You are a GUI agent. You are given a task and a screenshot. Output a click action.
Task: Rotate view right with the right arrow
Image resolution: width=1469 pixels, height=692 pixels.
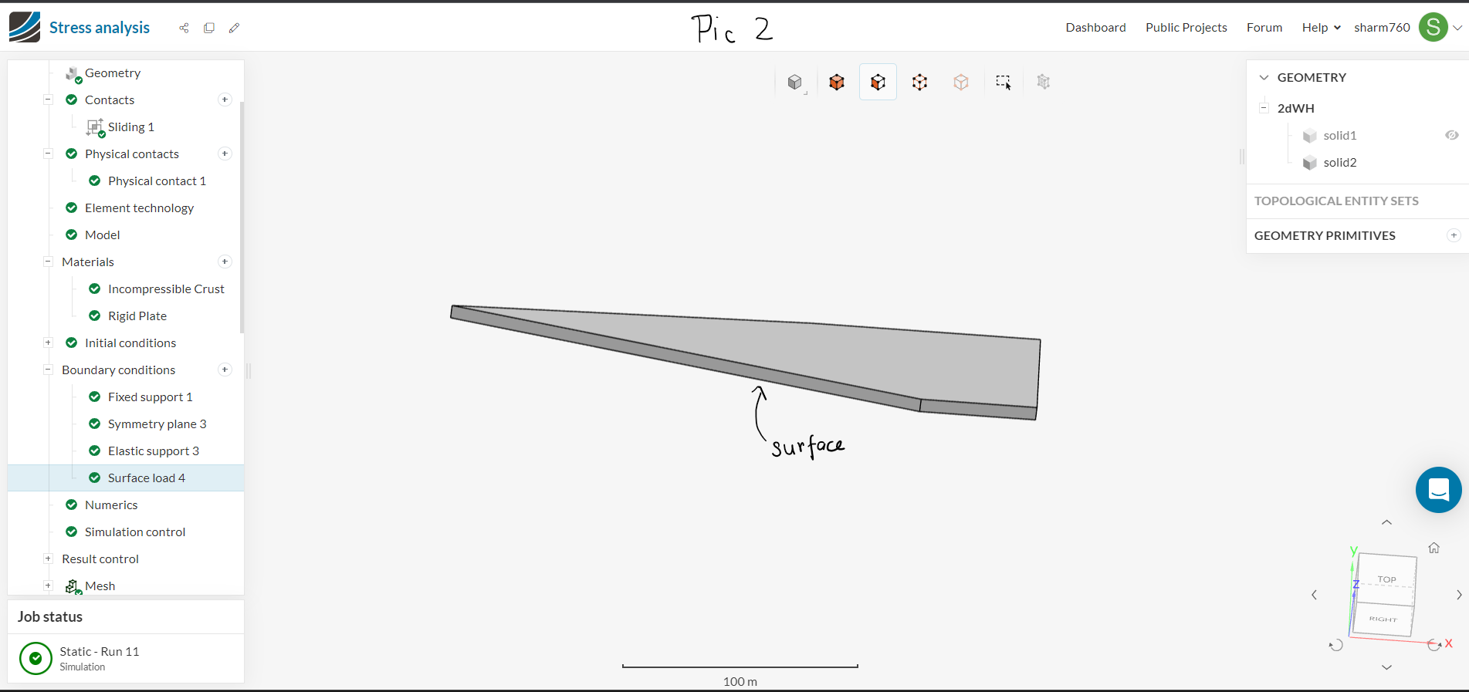1459,595
